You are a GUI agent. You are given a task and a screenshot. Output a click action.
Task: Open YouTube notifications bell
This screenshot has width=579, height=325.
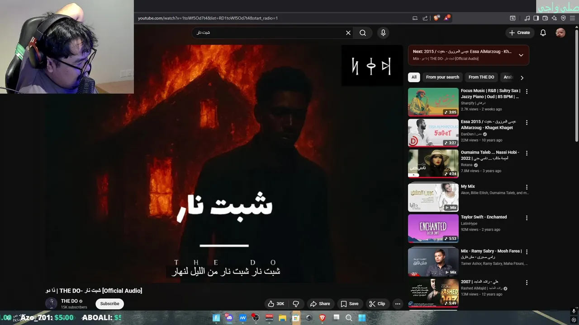[543, 32]
